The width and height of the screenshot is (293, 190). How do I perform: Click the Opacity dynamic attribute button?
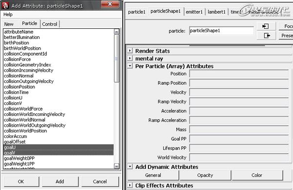click(x=205, y=175)
